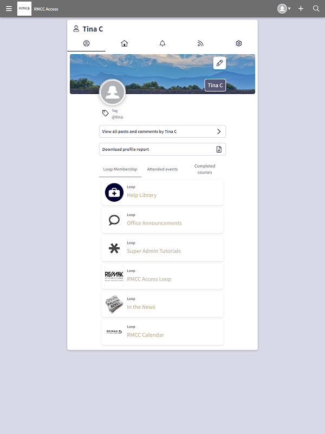Open View all posts and comments chevron
325x434 pixels.
[x=219, y=131]
